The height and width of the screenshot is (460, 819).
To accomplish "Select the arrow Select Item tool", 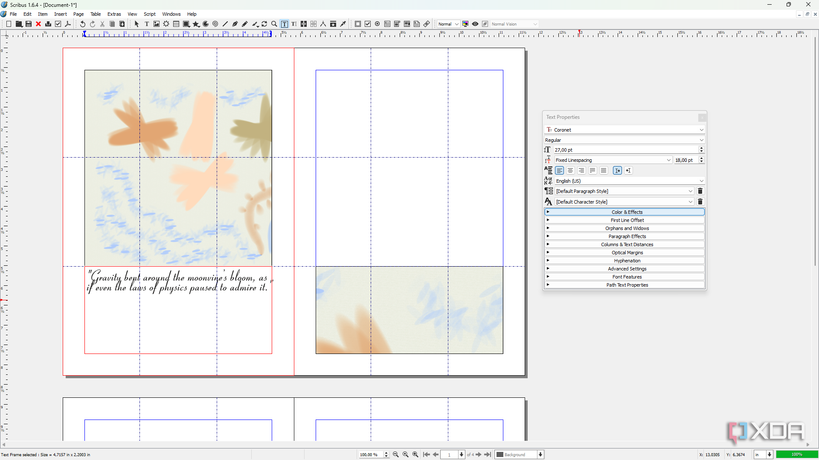I will click(136, 24).
